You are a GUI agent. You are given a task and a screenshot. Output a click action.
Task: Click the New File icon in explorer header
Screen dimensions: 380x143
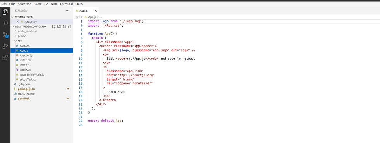coord(54,27)
